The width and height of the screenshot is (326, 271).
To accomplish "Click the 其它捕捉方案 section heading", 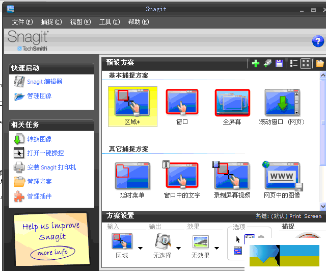I will [128, 149].
